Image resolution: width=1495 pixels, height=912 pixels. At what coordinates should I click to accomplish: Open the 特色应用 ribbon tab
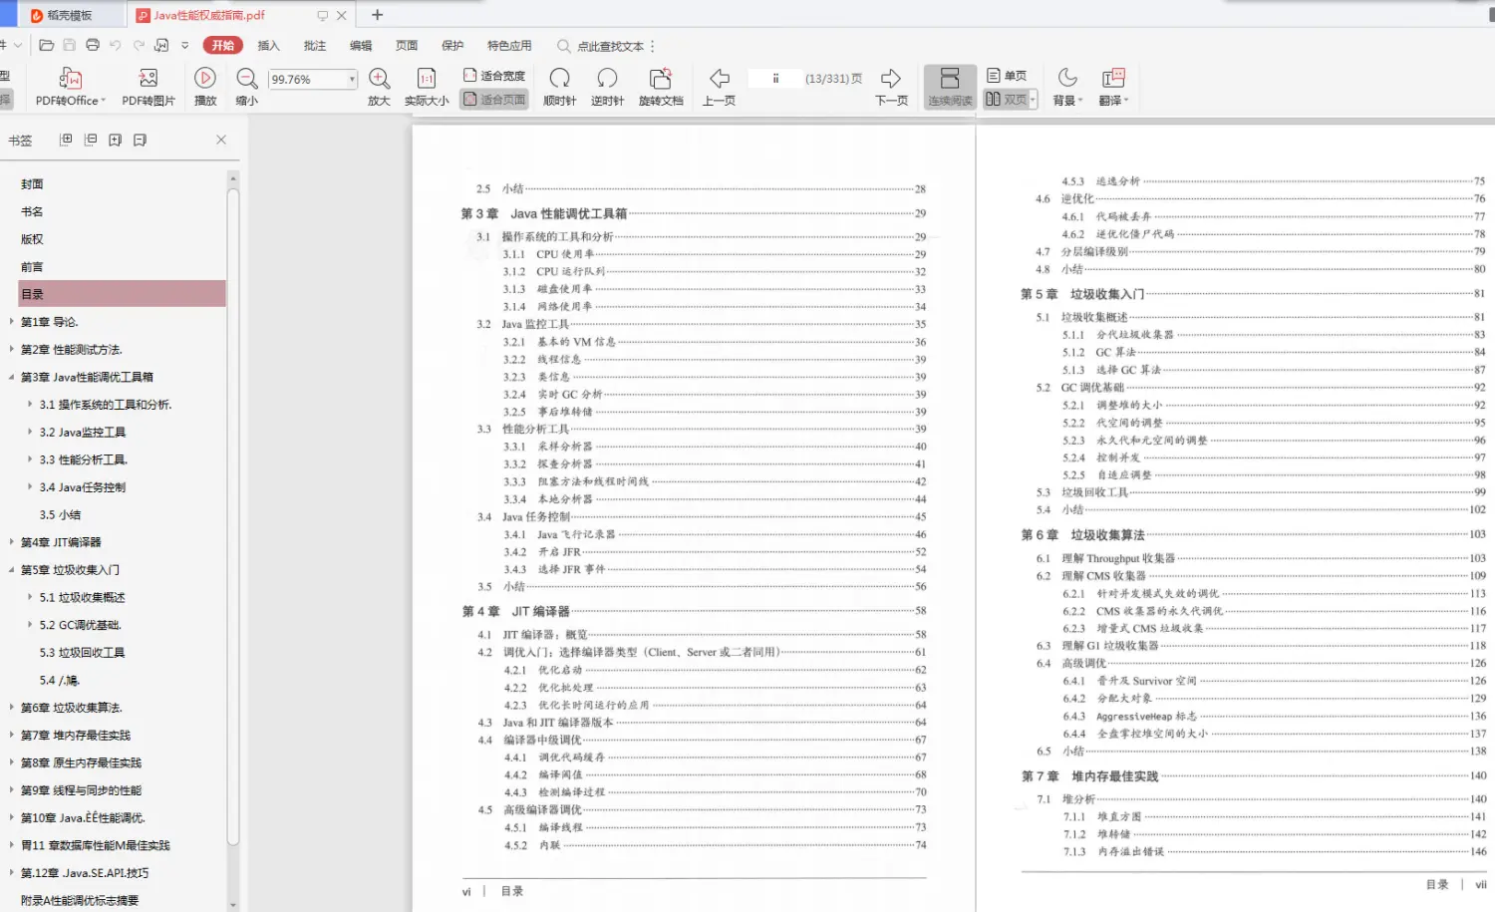[x=509, y=46]
